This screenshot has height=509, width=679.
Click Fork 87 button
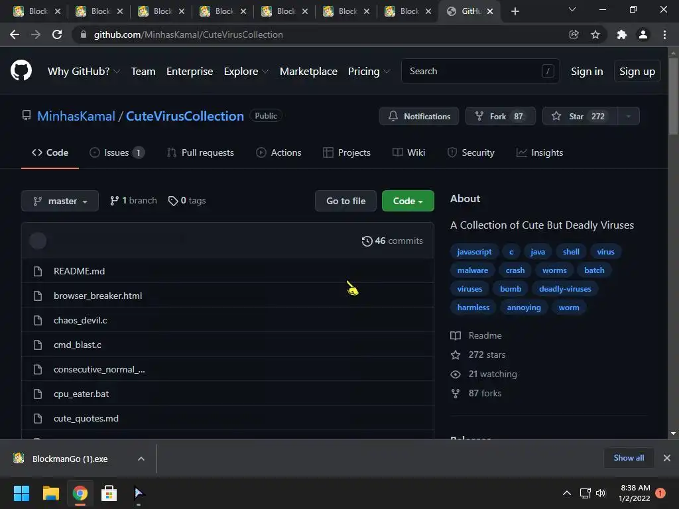(500, 116)
